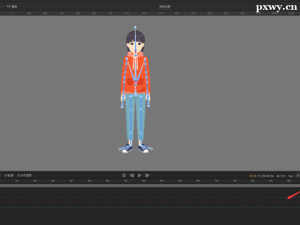The width and height of the screenshot is (300, 225).
Task: Click the centered label in the top bar
Action: coord(165,7)
